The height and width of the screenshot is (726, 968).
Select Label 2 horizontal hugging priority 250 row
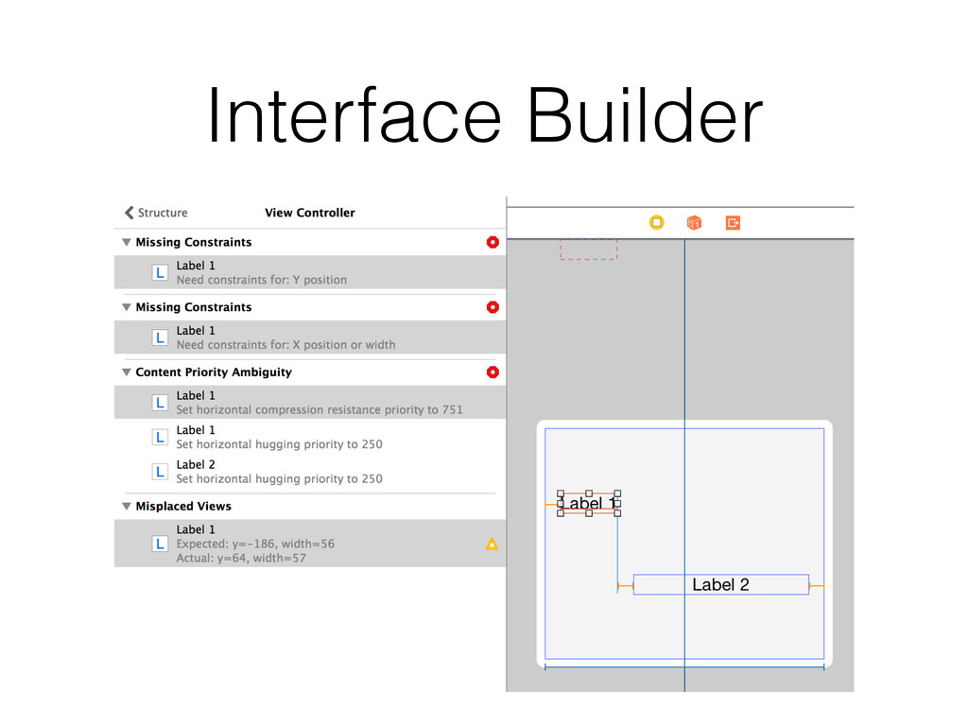point(310,471)
